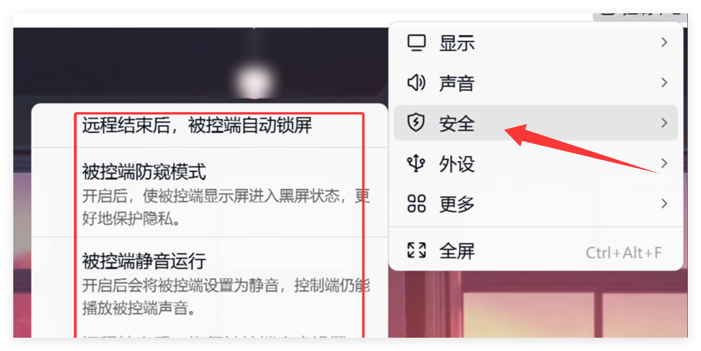The width and height of the screenshot is (701, 351).
Task: Click the shield icon beside 安全
Action: [416, 123]
